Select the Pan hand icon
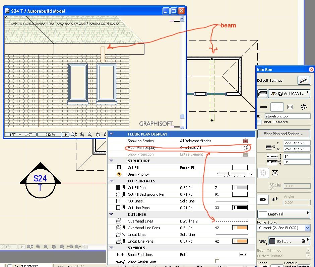The height and width of the screenshot is (267, 315). [x=98, y=135]
